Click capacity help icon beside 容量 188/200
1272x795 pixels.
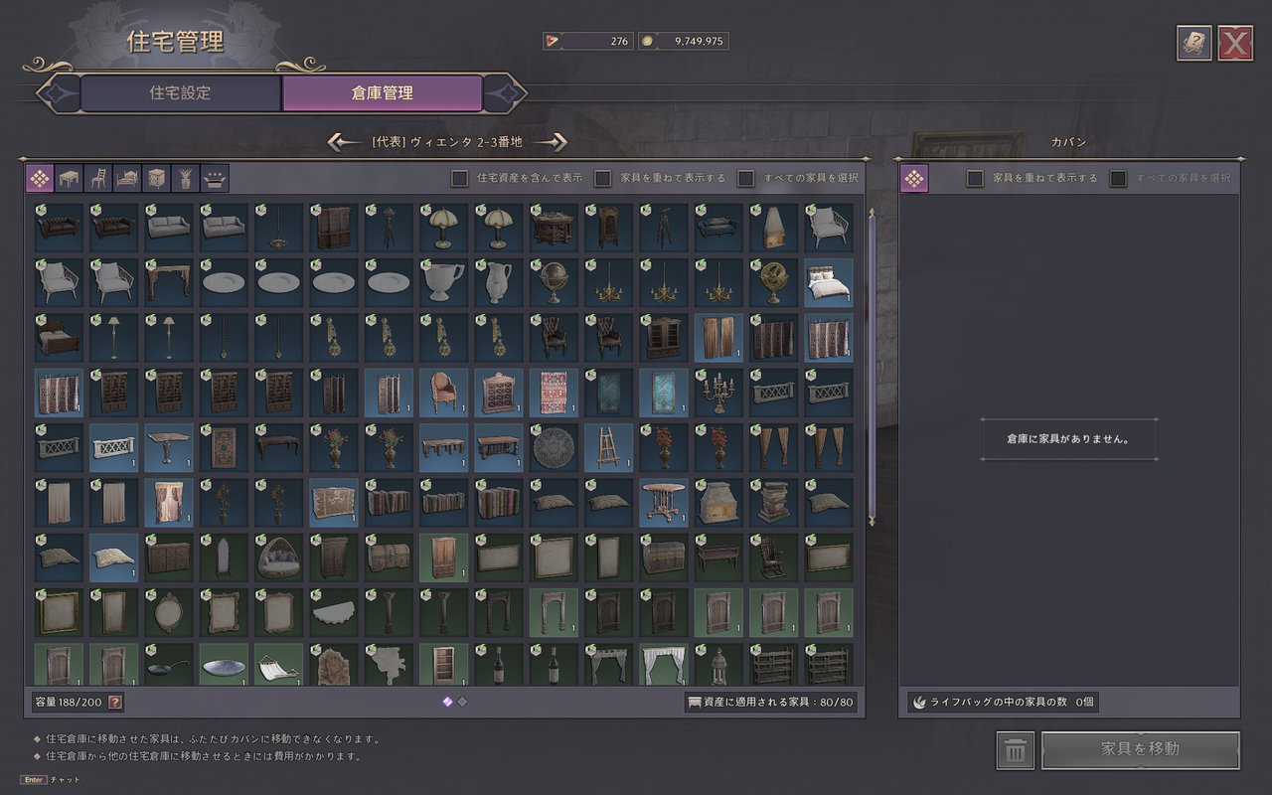pyautogui.click(x=115, y=703)
